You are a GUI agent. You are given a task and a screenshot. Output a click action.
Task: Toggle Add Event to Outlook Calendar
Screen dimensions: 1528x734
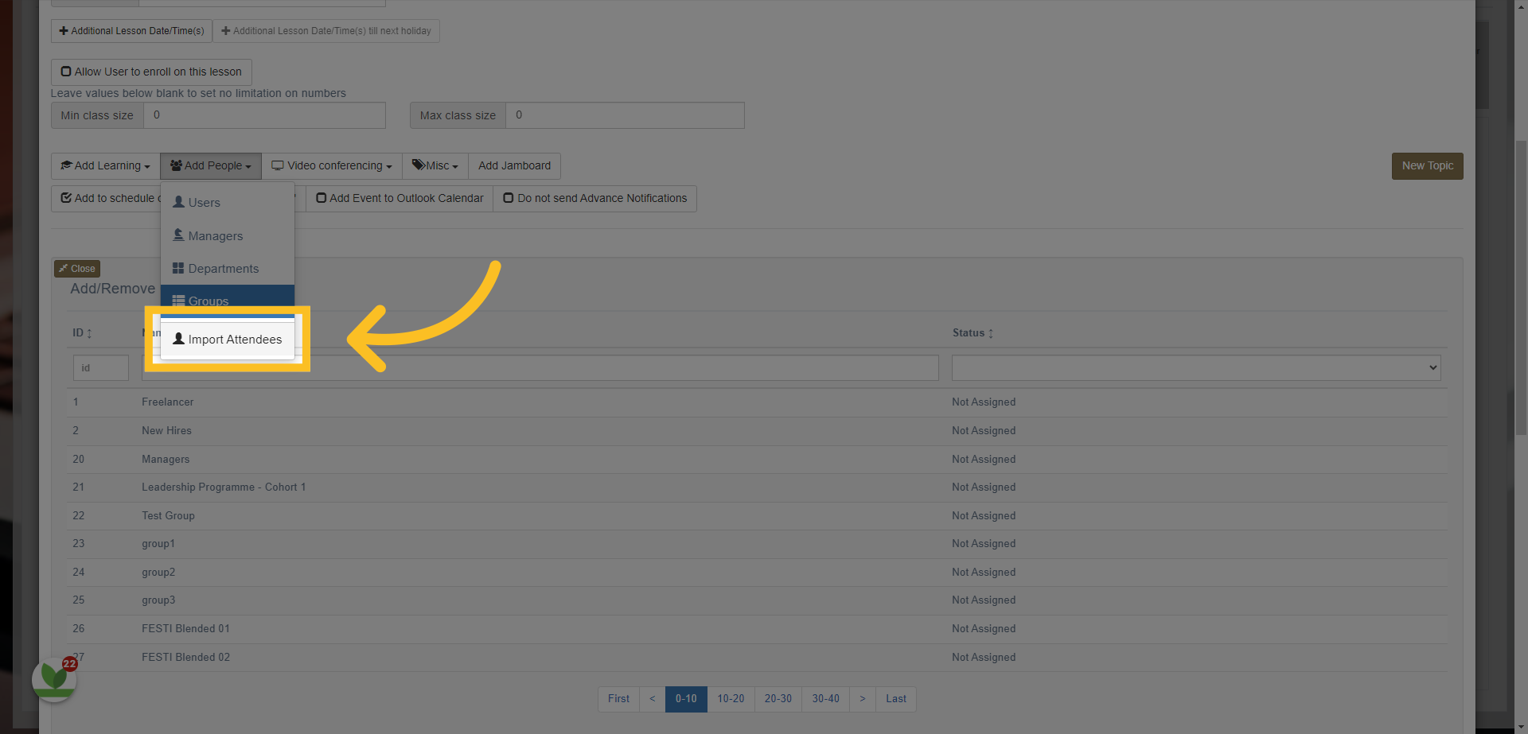click(x=400, y=199)
